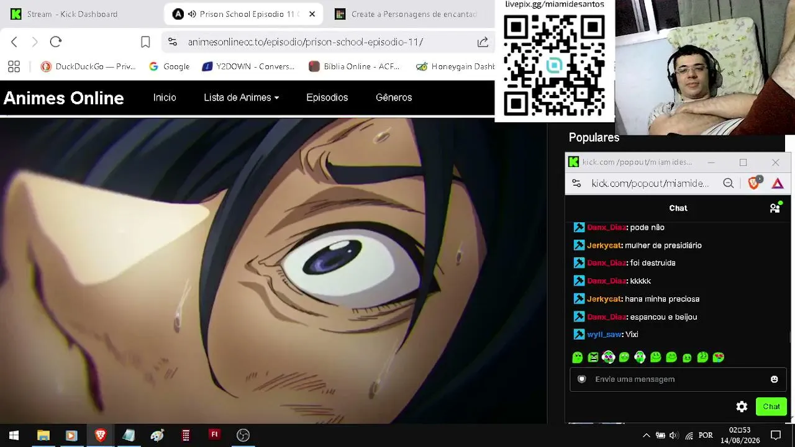Click username Jerkycat in 'mulher de presidiário' message
The width and height of the screenshot is (795, 447).
pyautogui.click(x=604, y=245)
